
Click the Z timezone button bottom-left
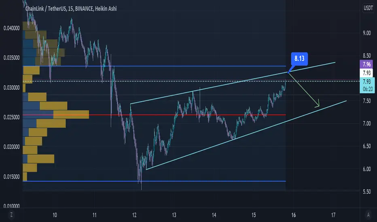pos(11,215)
